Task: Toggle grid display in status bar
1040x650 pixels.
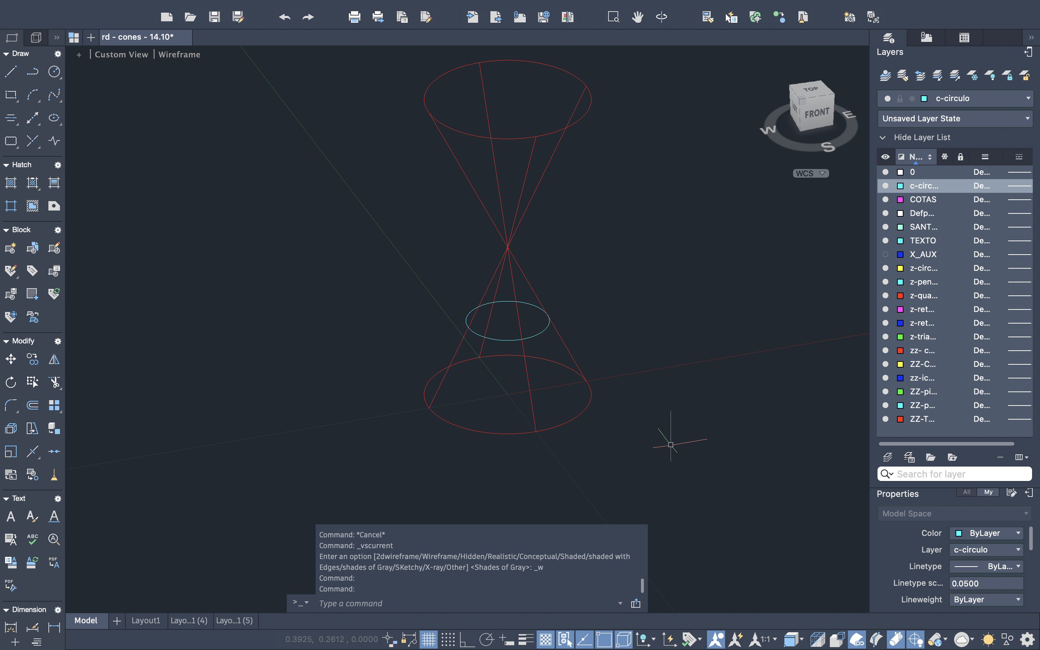Action: 429,639
